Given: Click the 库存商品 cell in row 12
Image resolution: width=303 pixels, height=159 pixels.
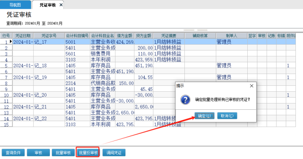Looking at the screenshot, I should [103, 107].
